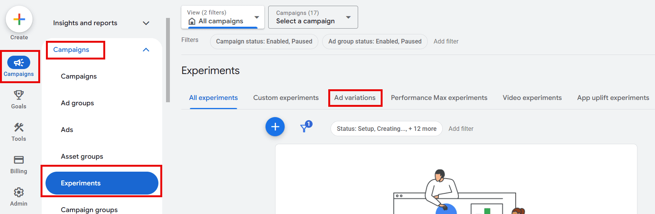Viewport: 655px width, 214px height.
Task: Switch to the Ad variations tab
Action: tap(355, 98)
